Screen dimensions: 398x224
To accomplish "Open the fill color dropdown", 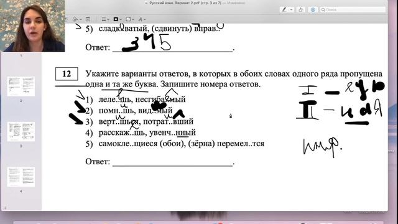I will click(130, 19).
